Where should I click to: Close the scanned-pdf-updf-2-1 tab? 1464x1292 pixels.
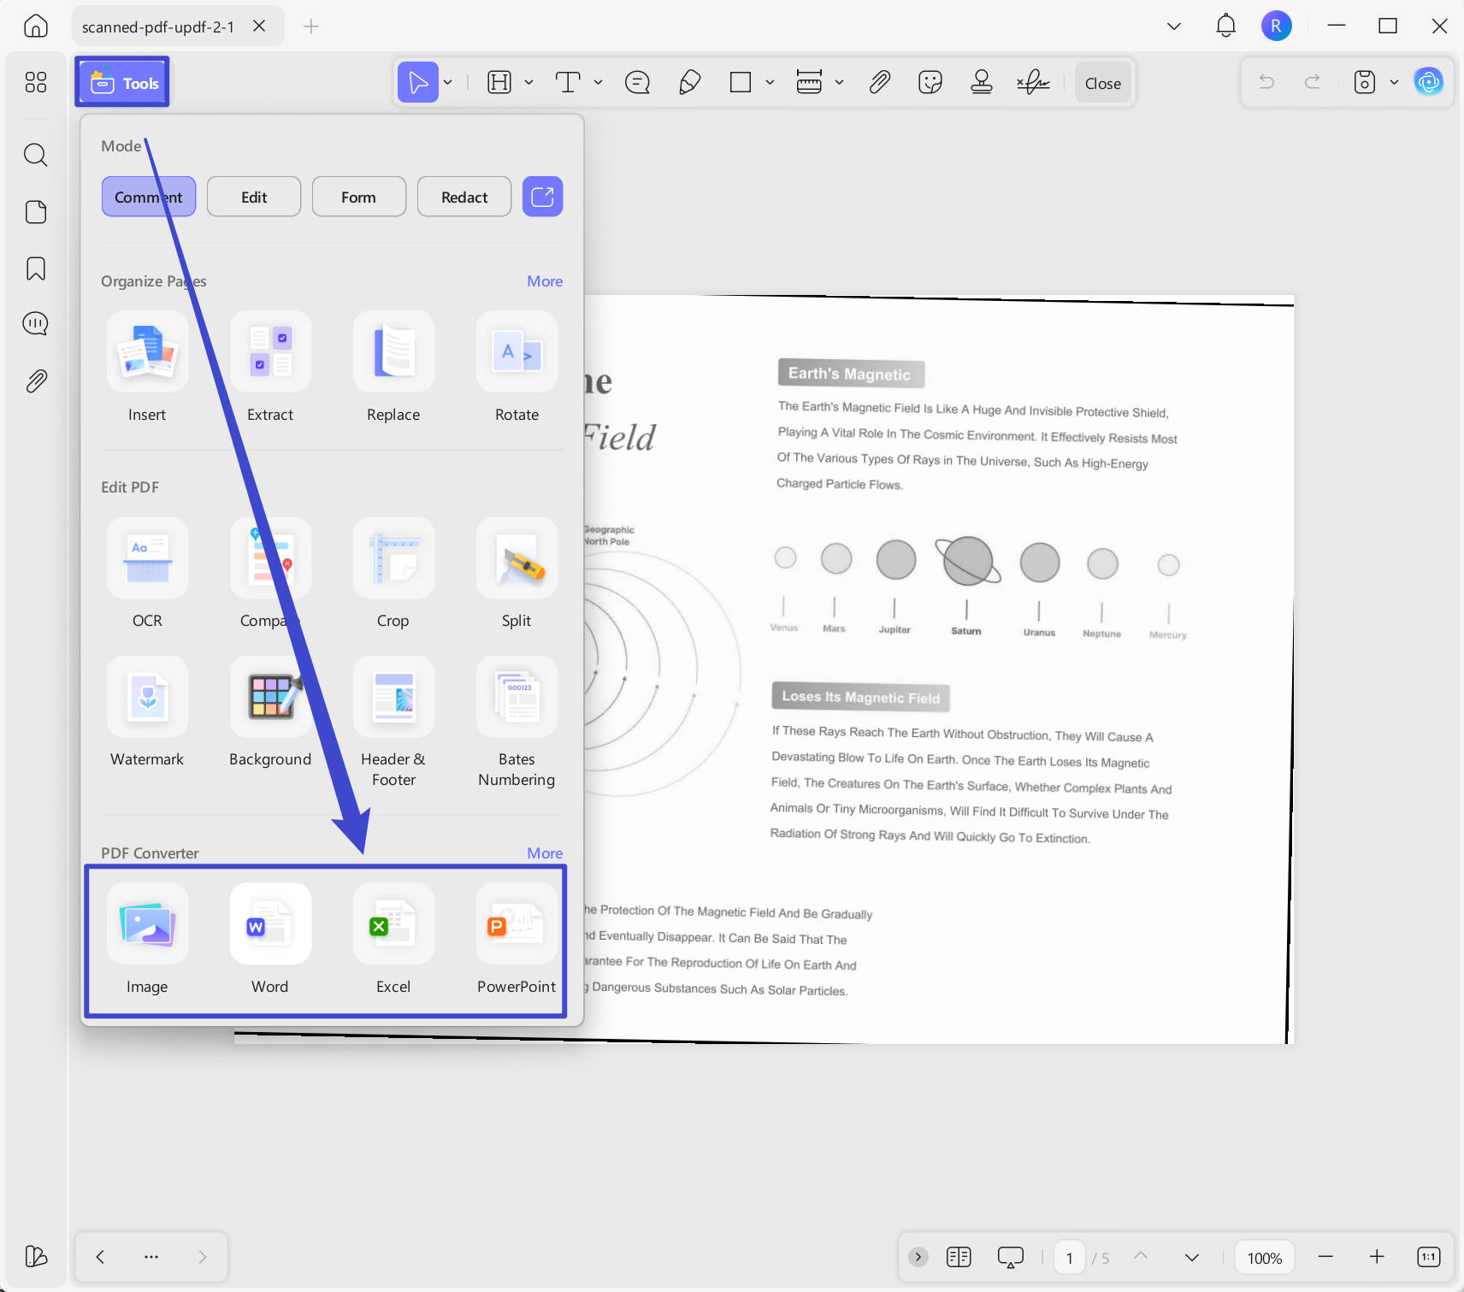point(259,26)
